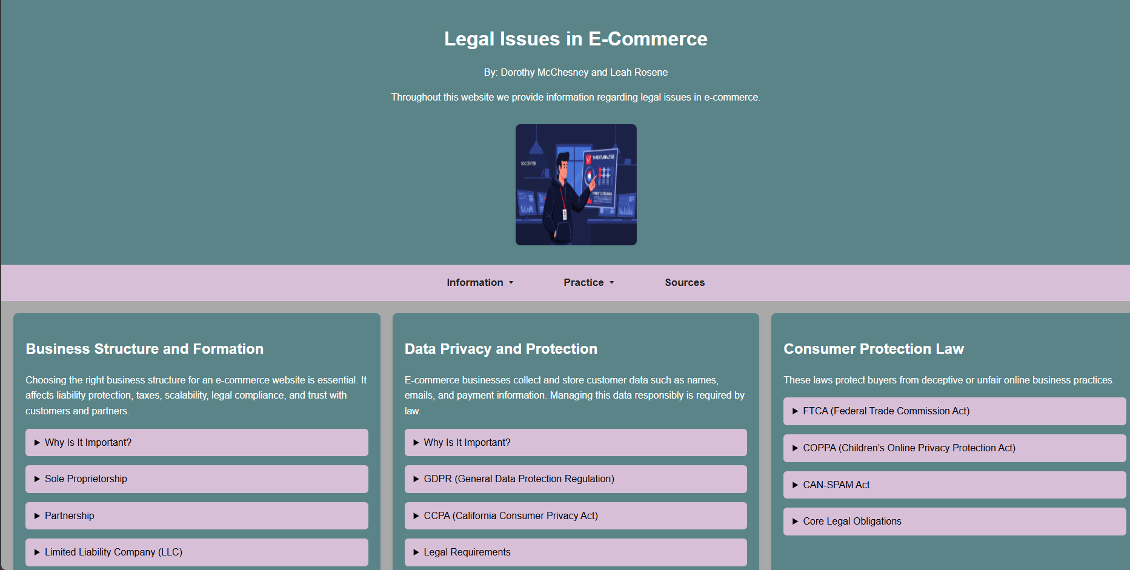Expand 'Why Is It Important?' under Business Structure

(x=196, y=442)
